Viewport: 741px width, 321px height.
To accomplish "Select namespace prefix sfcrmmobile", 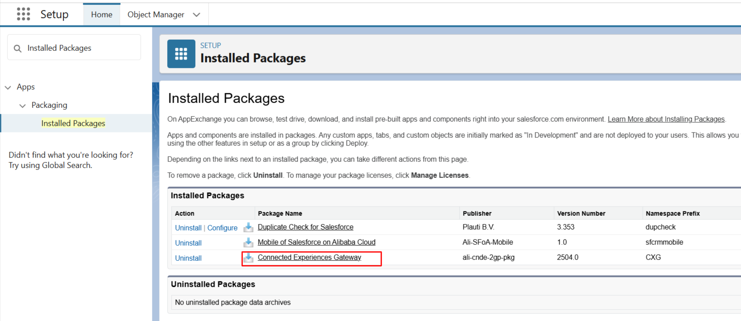I will [664, 242].
